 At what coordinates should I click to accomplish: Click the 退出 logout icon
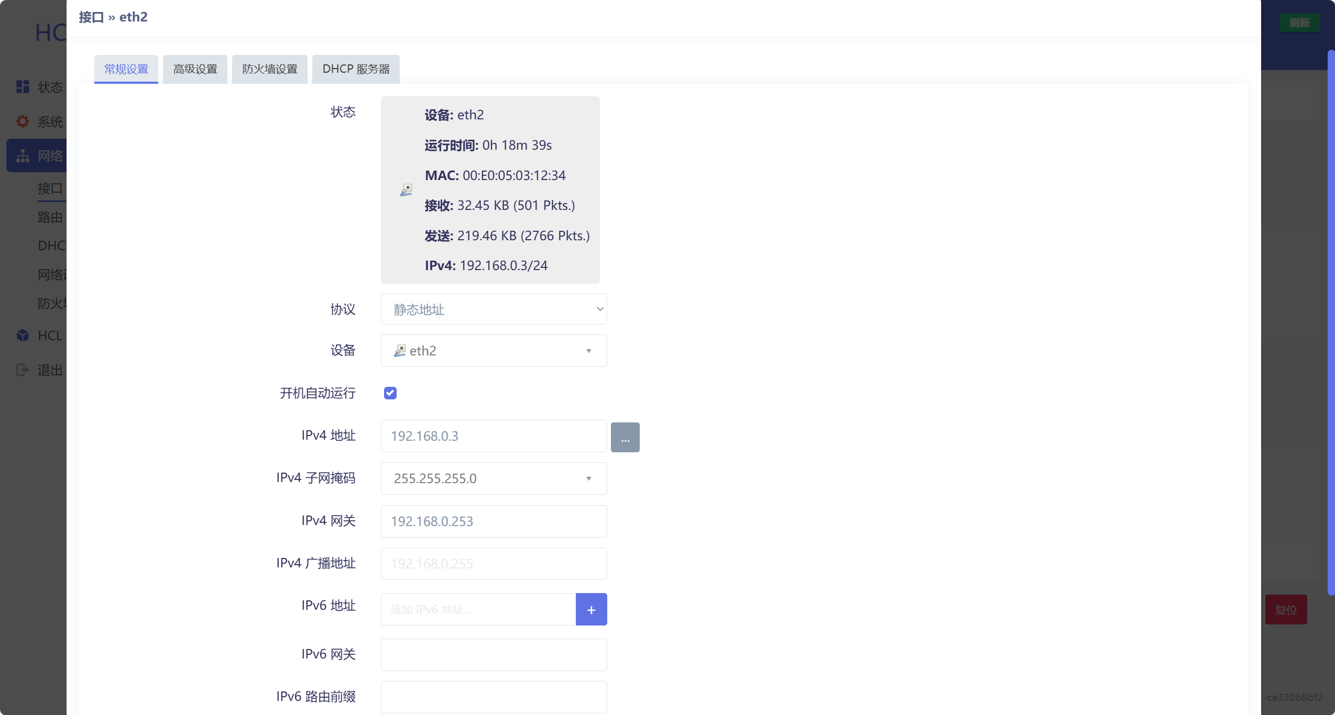pyautogui.click(x=23, y=370)
